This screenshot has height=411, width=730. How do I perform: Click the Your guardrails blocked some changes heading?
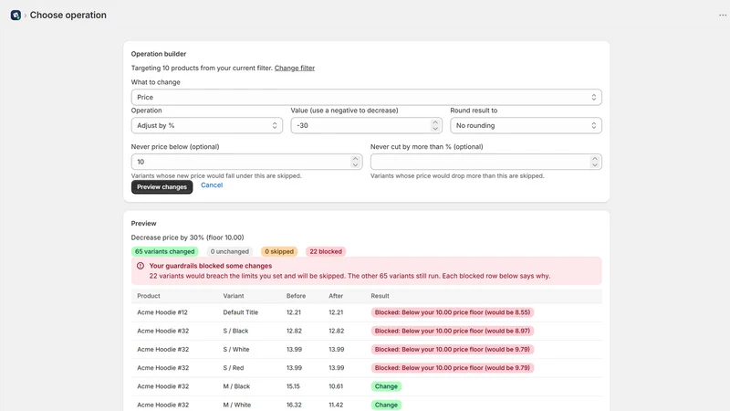click(211, 266)
